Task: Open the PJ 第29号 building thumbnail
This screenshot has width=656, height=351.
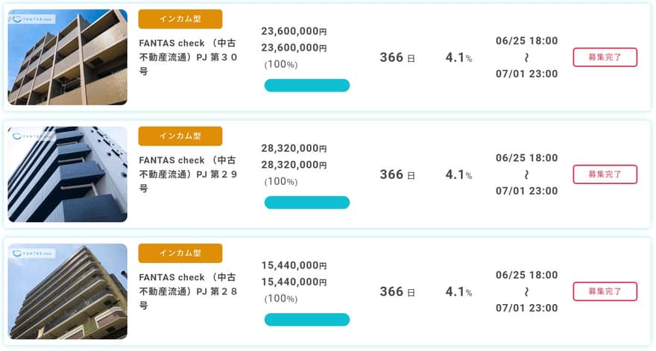Action: tap(67, 174)
